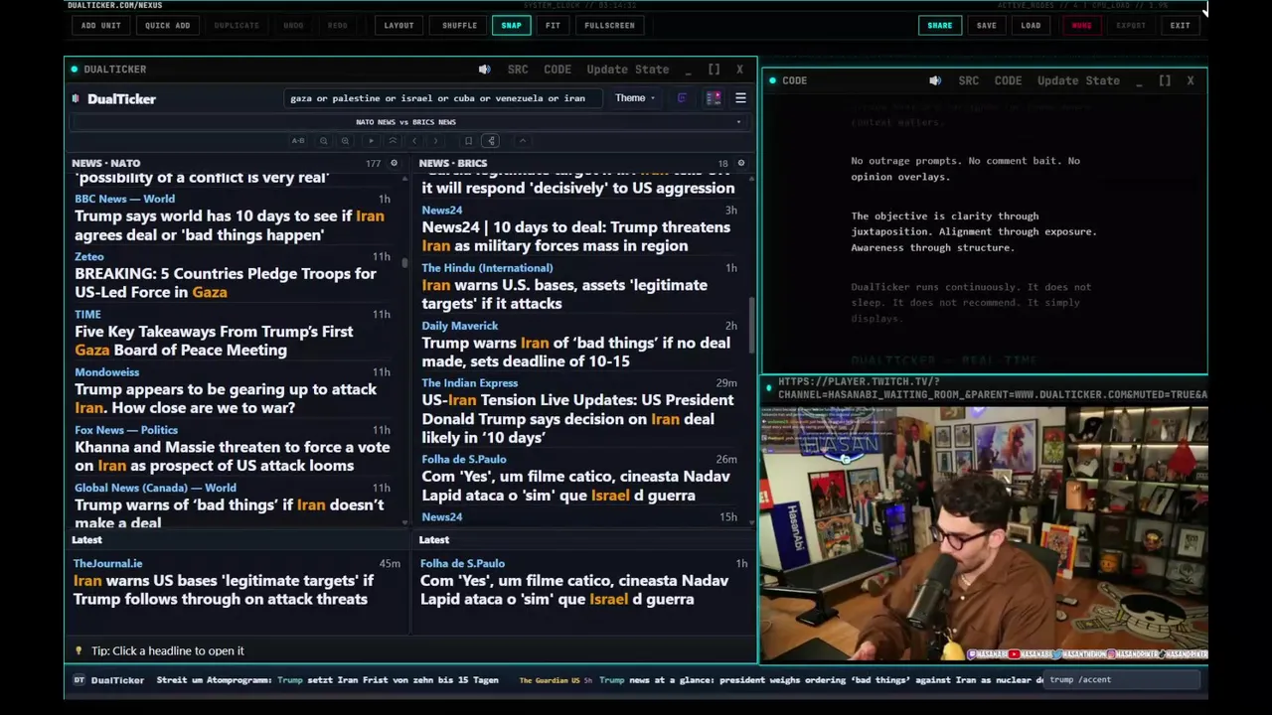Collapse toolbar with single up chevron
Viewport: 1272px width, 715px height.
[523, 141]
